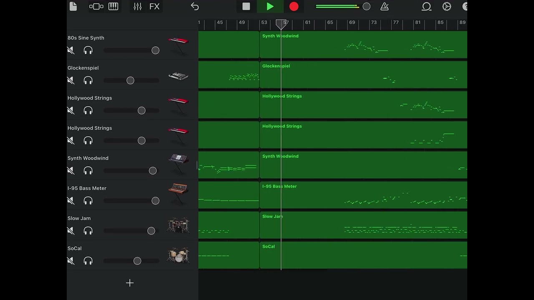Mute the Glockenspiel track
This screenshot has width=534, height=300.
click(71, 80)
